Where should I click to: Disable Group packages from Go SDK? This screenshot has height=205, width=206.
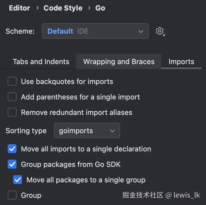(12, 164)
